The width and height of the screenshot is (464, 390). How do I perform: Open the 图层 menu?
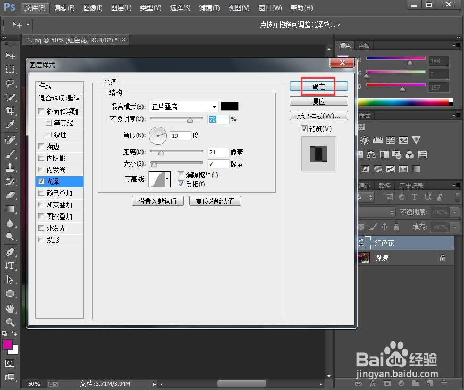tap(121, 7)
